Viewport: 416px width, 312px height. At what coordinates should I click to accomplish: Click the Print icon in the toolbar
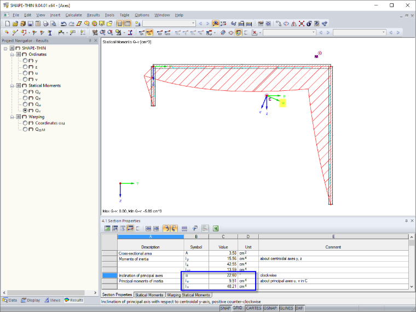point(45,24)
